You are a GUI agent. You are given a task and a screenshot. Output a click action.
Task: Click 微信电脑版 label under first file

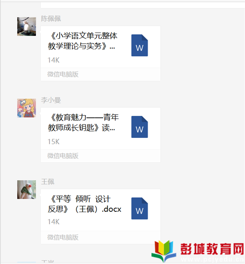63,74
